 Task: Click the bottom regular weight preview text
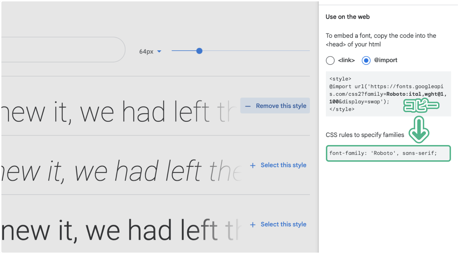(120, 231)
